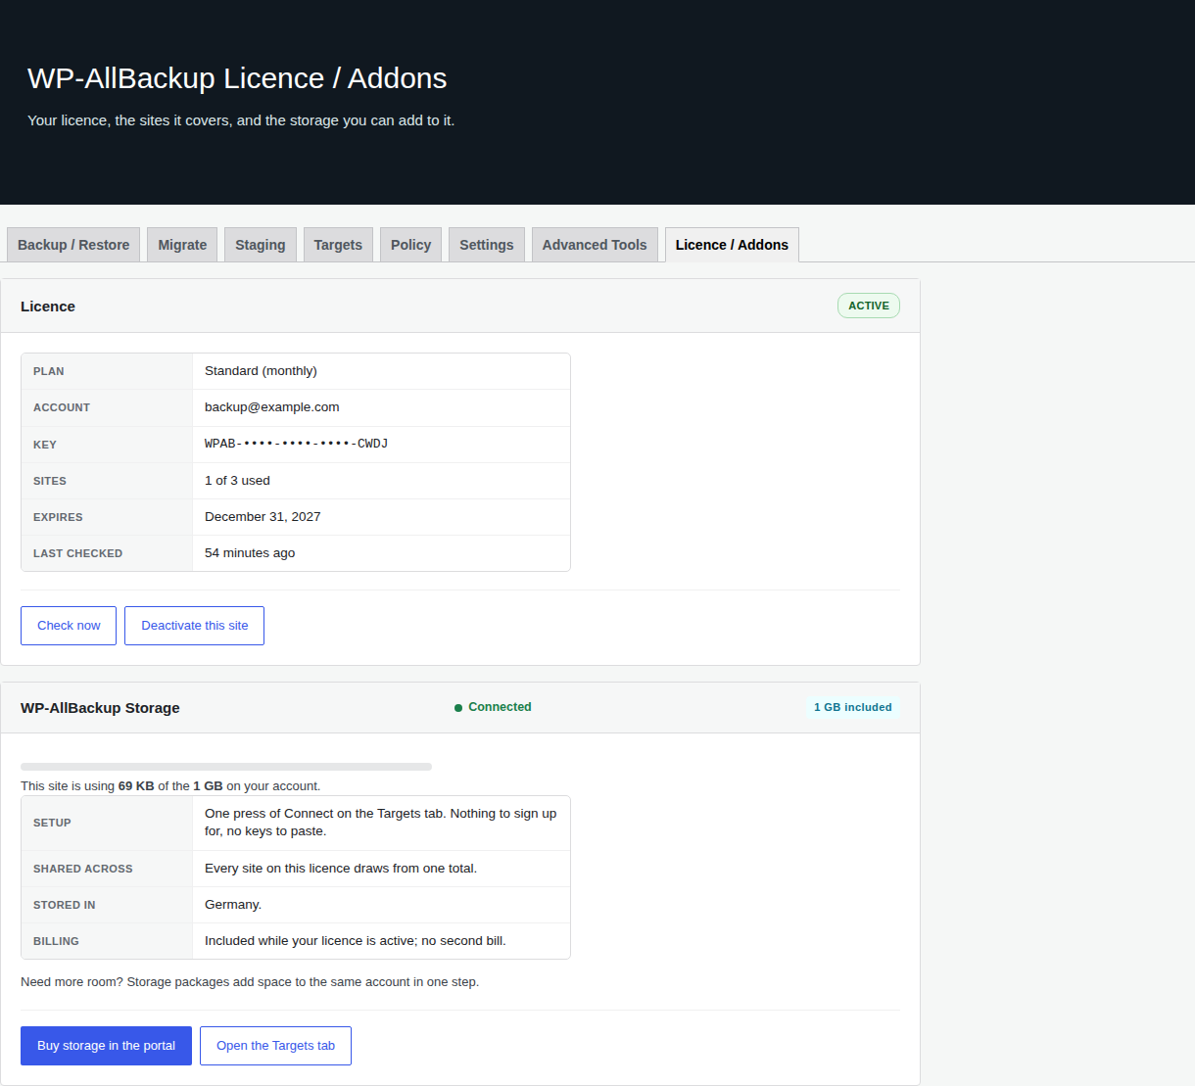
Task: Click the account email backup@example.com
Action: coord(271,407)
